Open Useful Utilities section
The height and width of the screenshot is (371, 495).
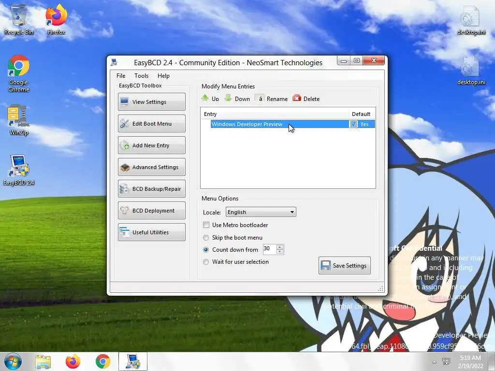(151, 232)
